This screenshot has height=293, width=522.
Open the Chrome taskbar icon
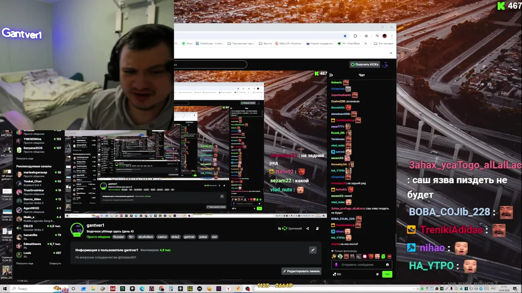161,289
